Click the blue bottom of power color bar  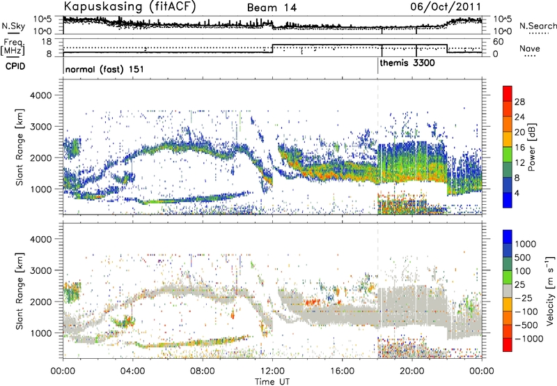508,200
